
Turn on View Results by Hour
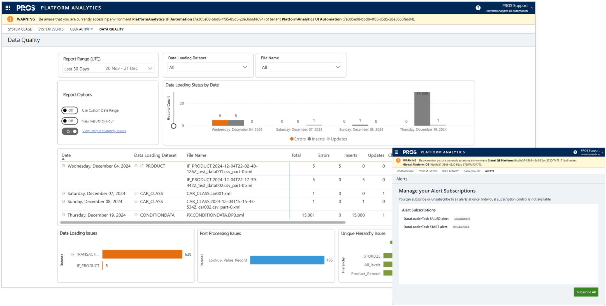[69, 121]
